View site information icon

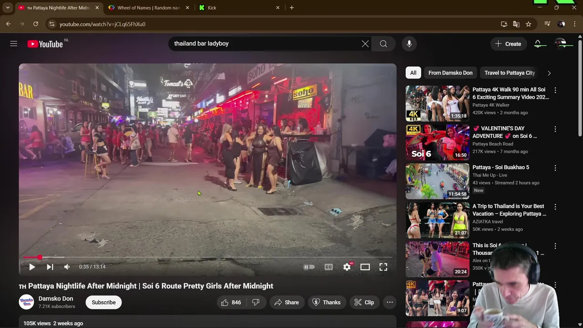click(x=51, y=24)
